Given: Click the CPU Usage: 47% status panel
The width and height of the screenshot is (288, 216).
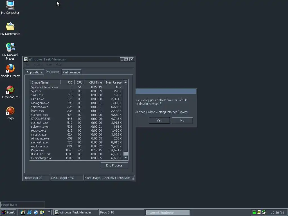Looking at the screenshot, I should (x=67, y=178).
